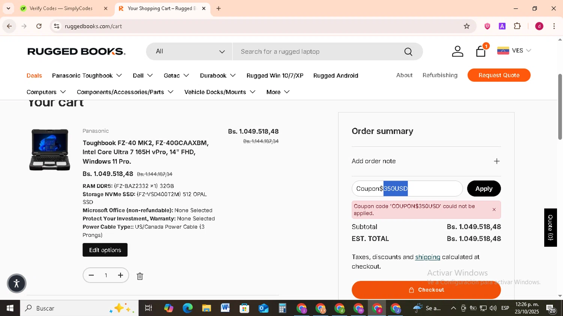
Task: Click Toughbook laptop product thumbnail
Action: [50, 150]
